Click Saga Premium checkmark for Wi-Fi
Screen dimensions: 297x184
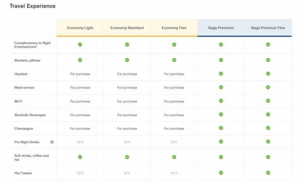pos(221,101)
